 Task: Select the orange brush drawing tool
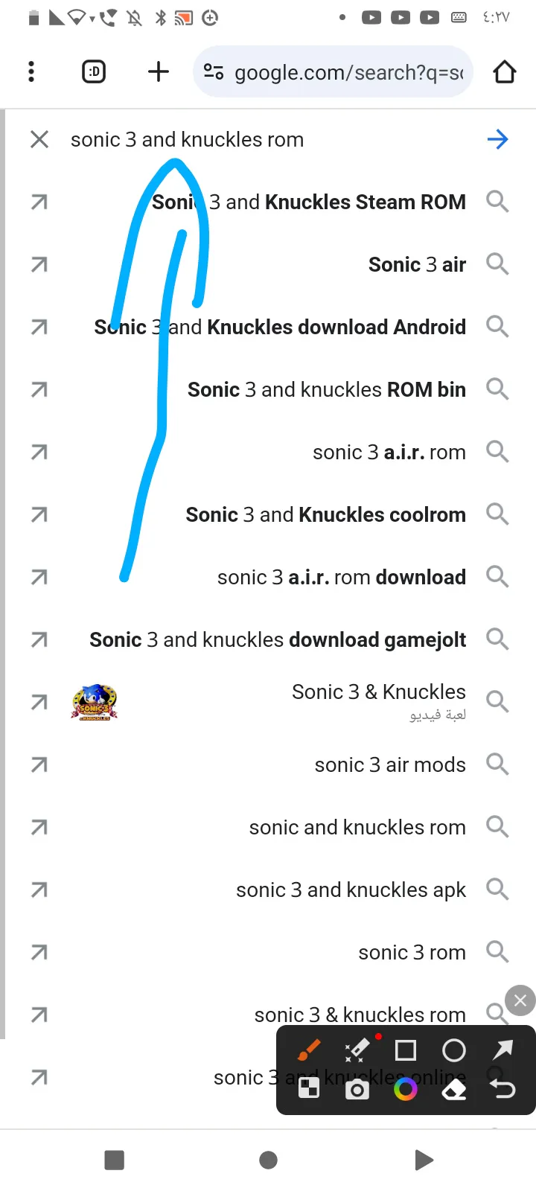click(x=309, y=1050)
